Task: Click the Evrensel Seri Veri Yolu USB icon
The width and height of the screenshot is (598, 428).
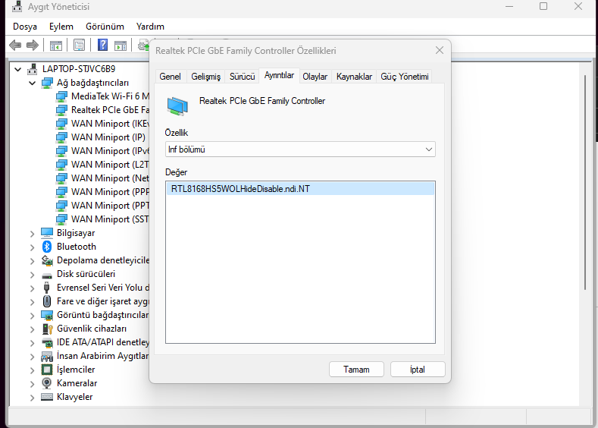Action: (x=46, y=288)
